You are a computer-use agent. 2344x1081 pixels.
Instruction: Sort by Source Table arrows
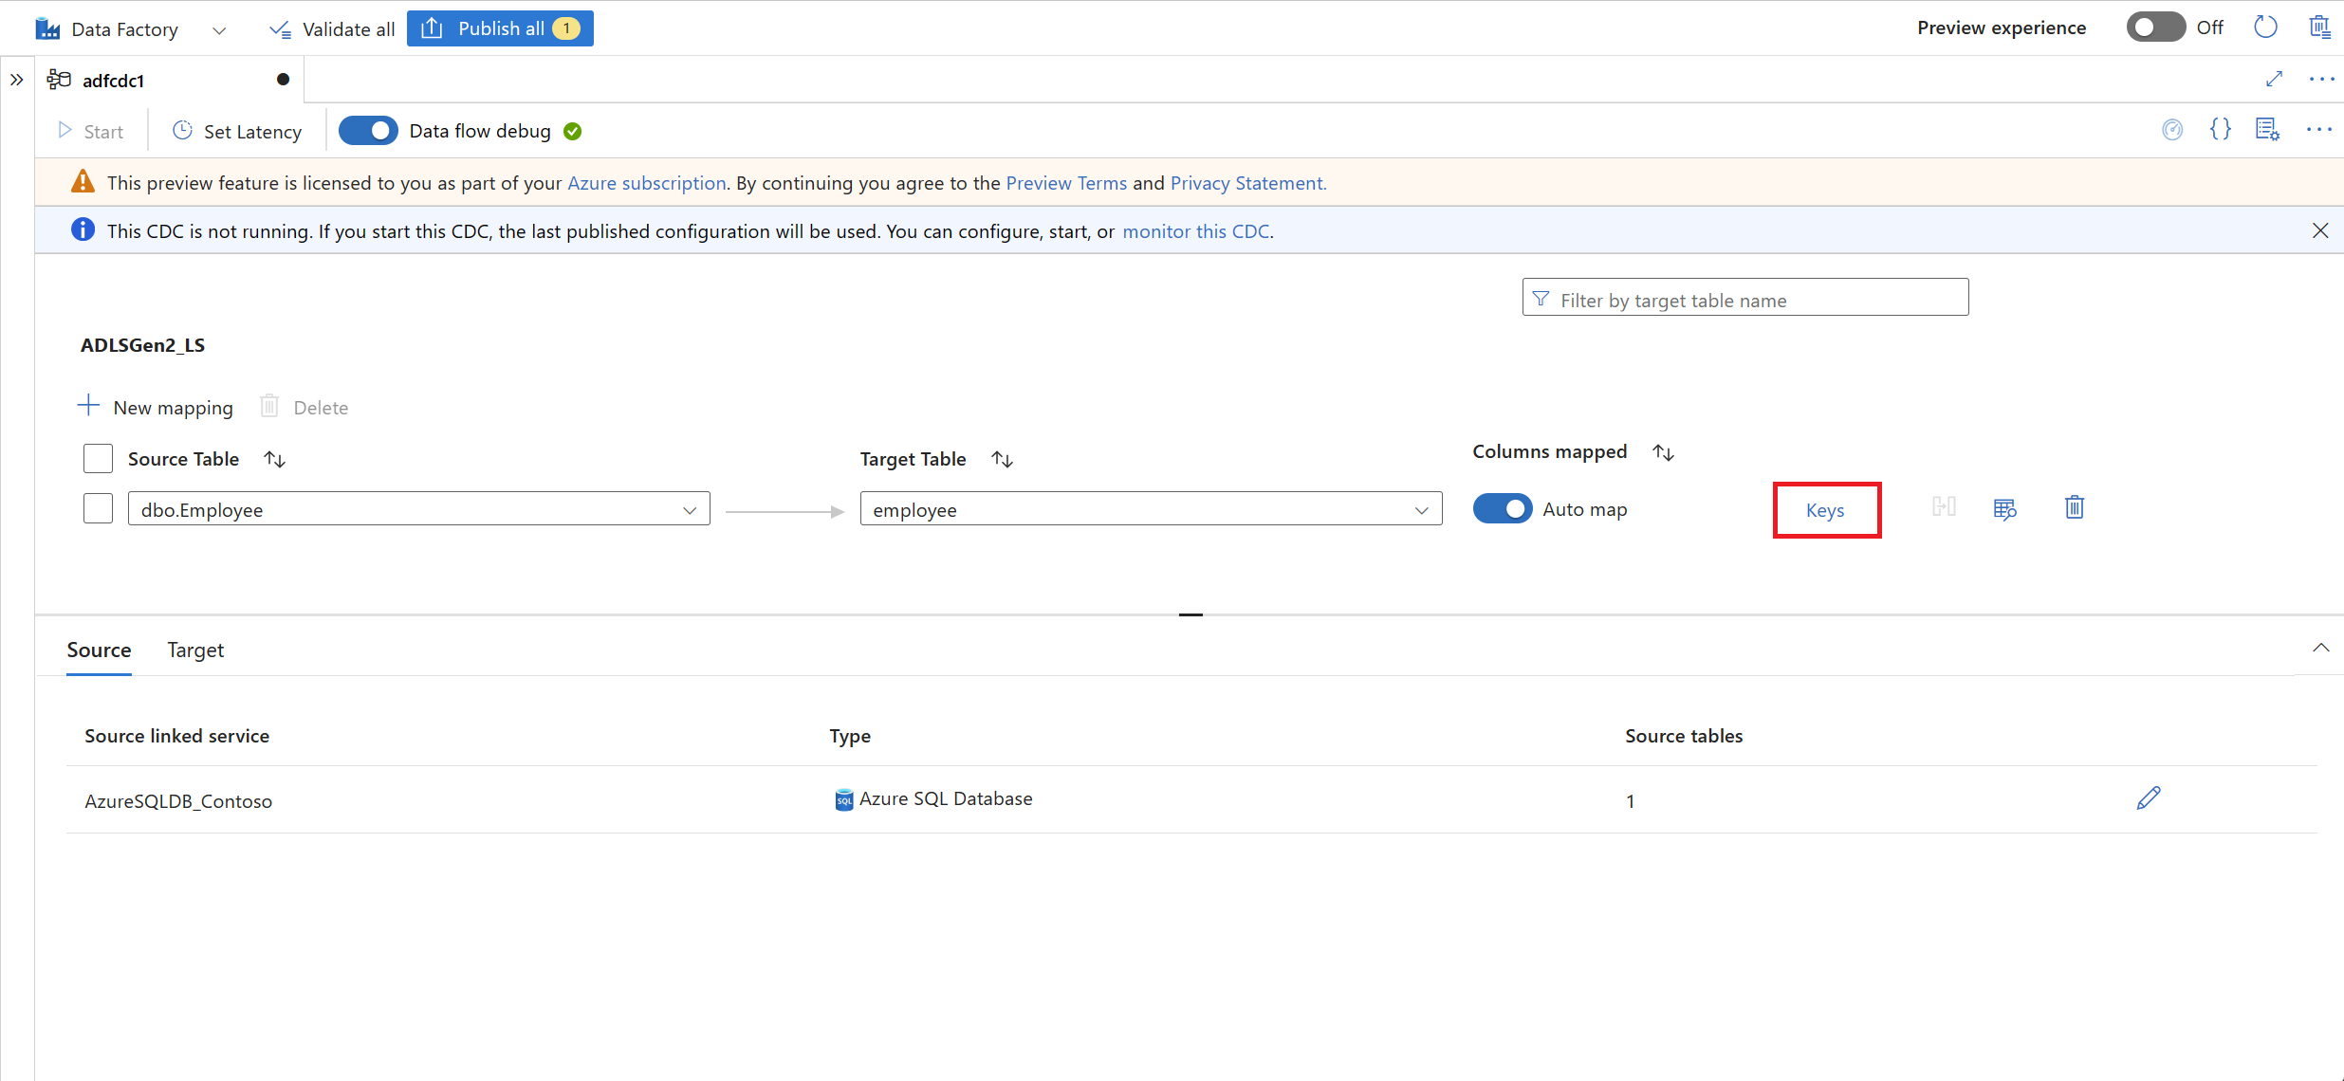275,459
